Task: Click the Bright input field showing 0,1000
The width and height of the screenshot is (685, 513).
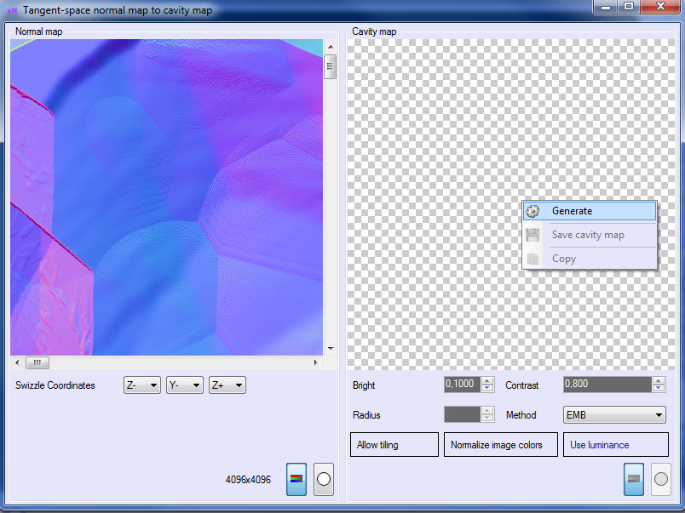Action: click(x=462, y=385)
